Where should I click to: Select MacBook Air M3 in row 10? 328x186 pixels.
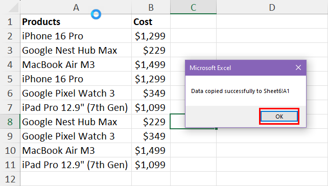pos(76,150)
